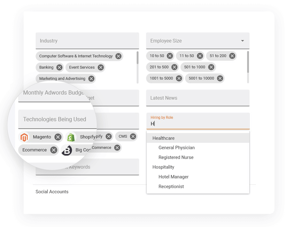The image size is (286, 227).
Task: Delete the 51 to 200 employee size chip
Action: pyautogui.click(x=232, y=56)
